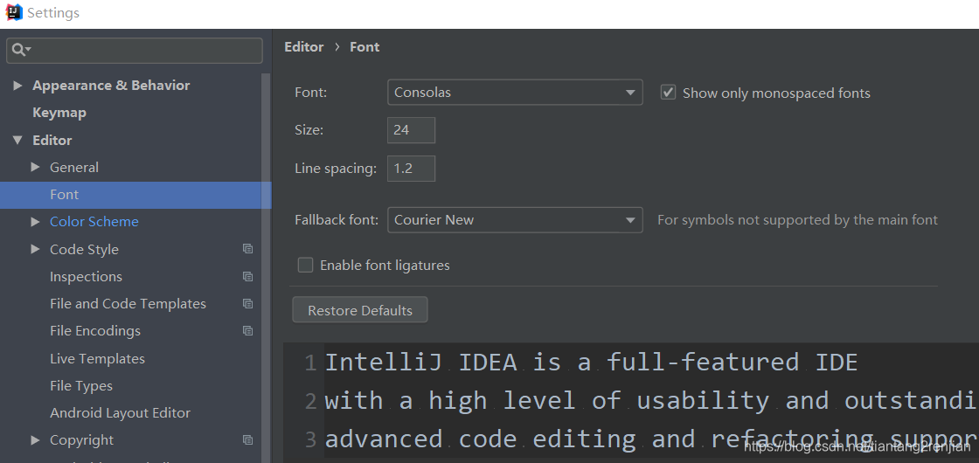Click Font in the breadcrumb
979x463 pixels.
(x=365, y=47)
